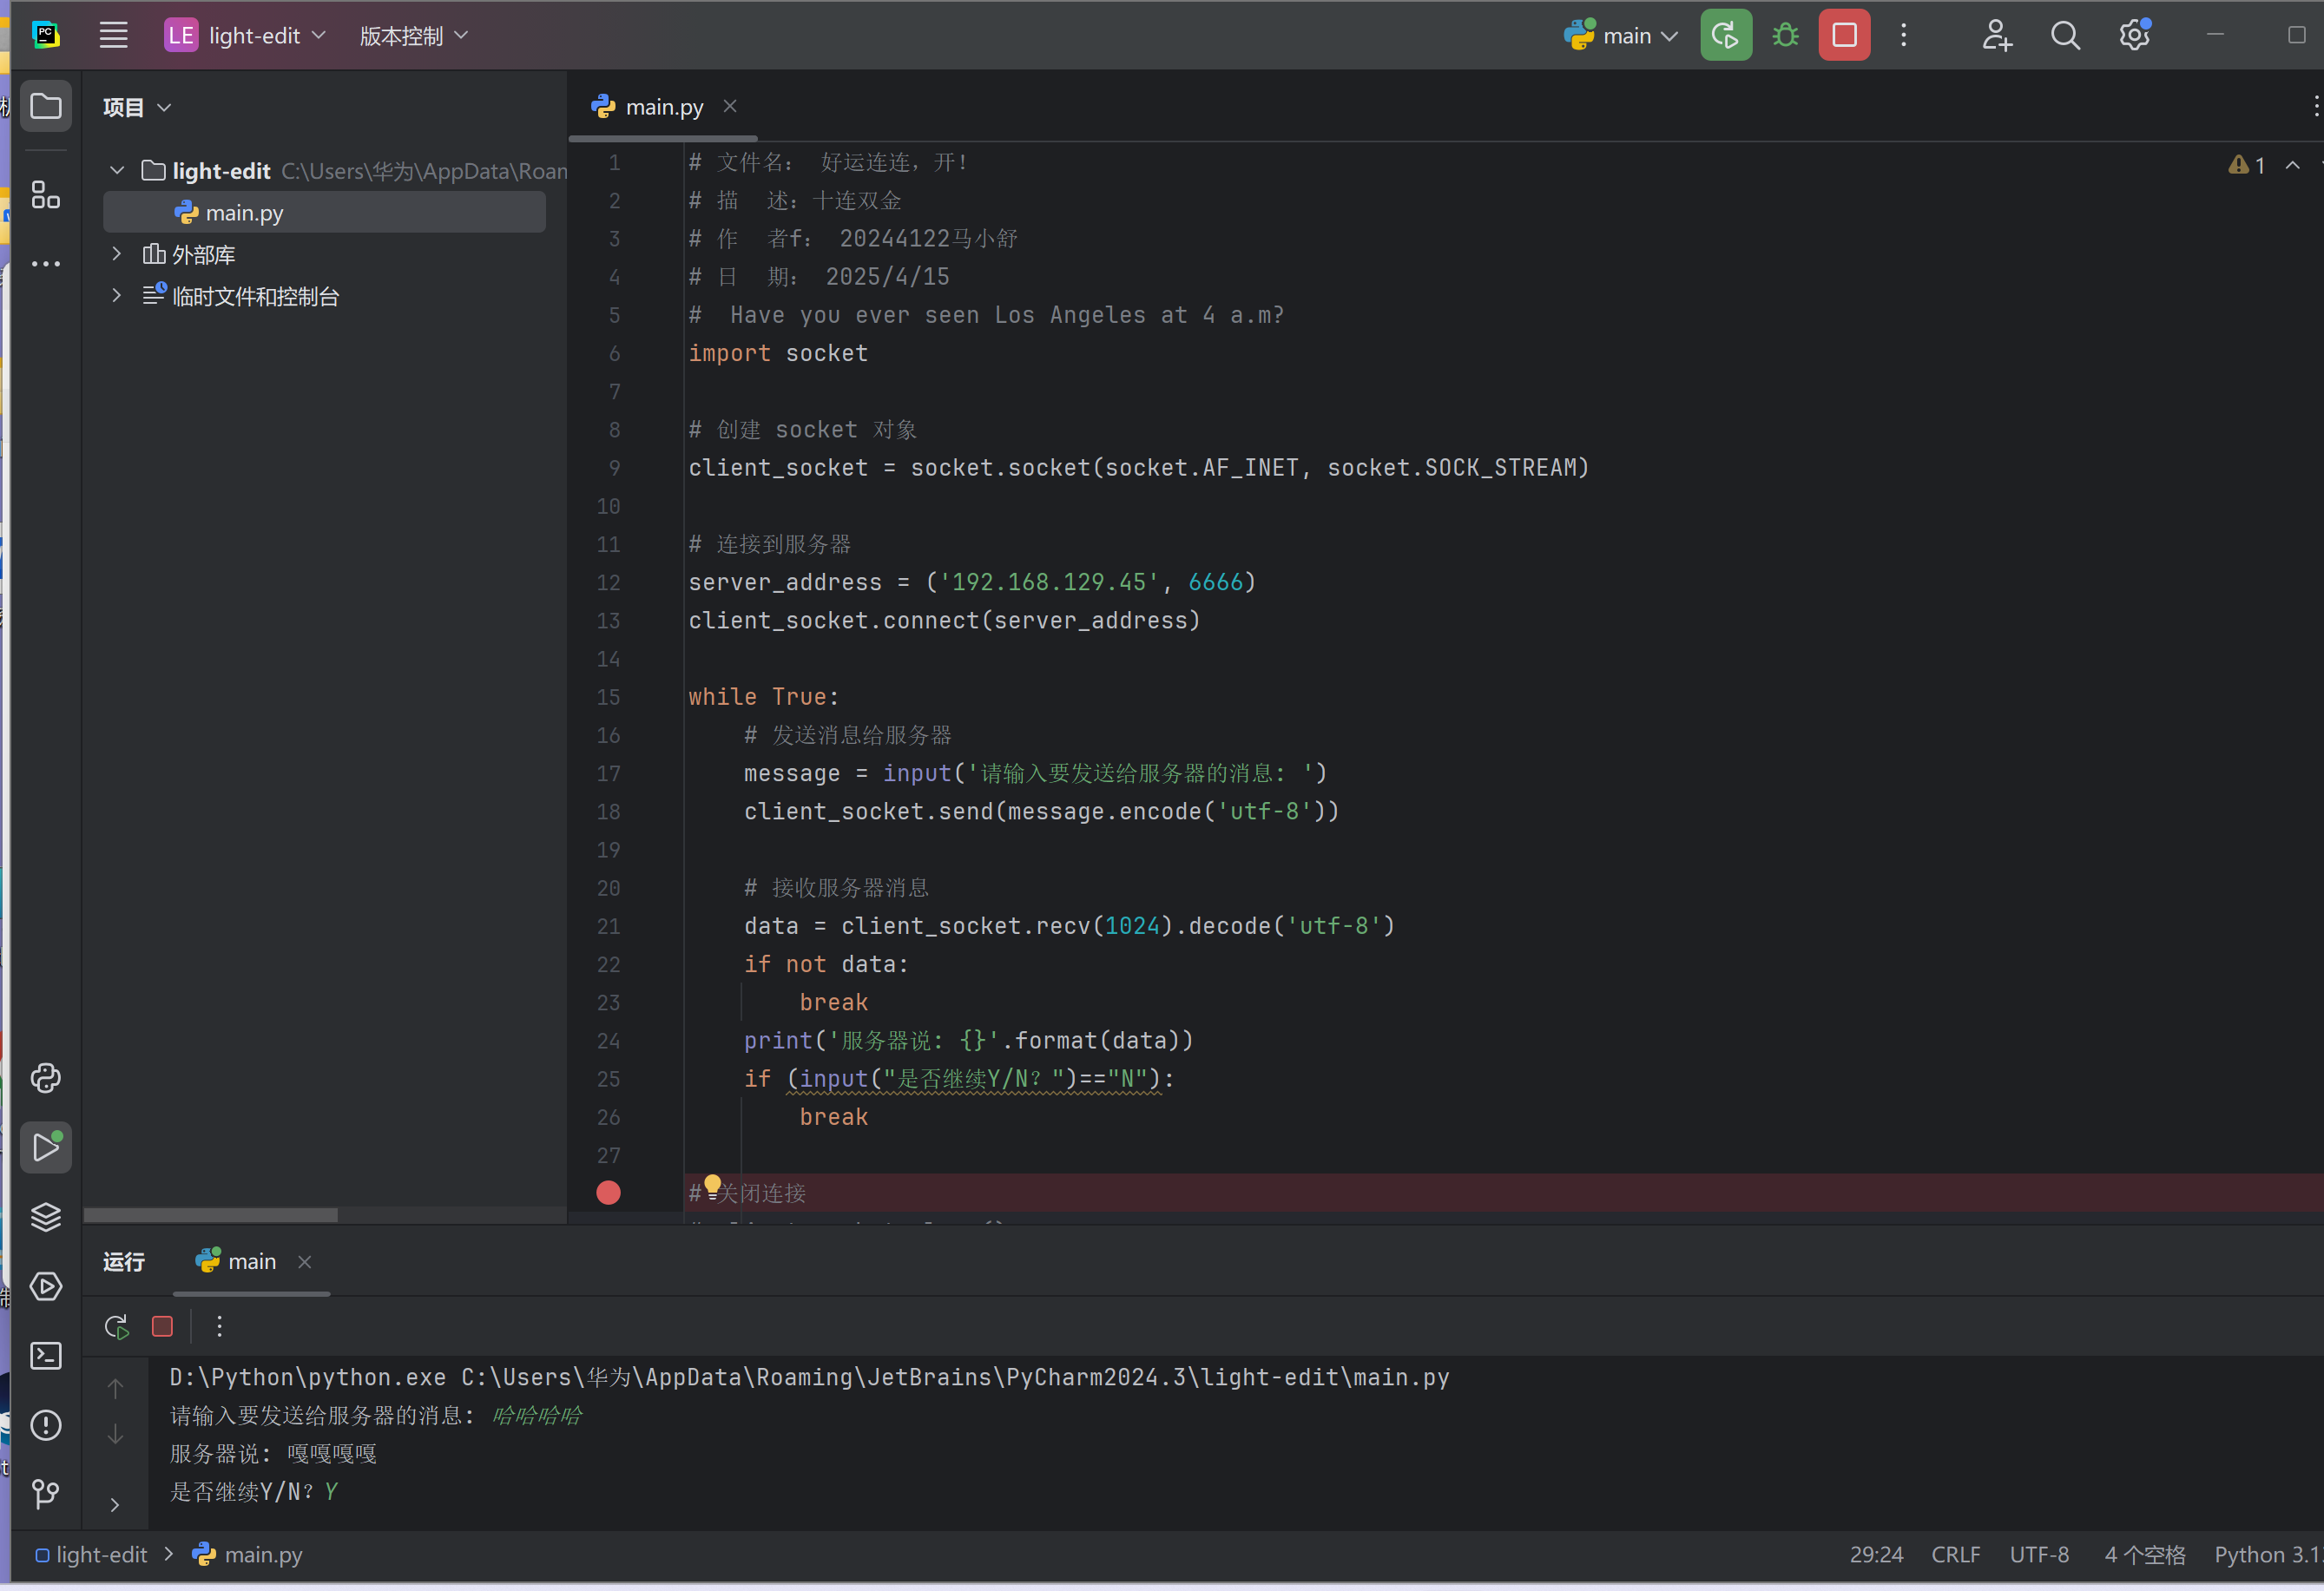Viewport: 2324px width, 1591px height.
Task: Open the Python Packages layers icon
Action: click(46, 1217)
